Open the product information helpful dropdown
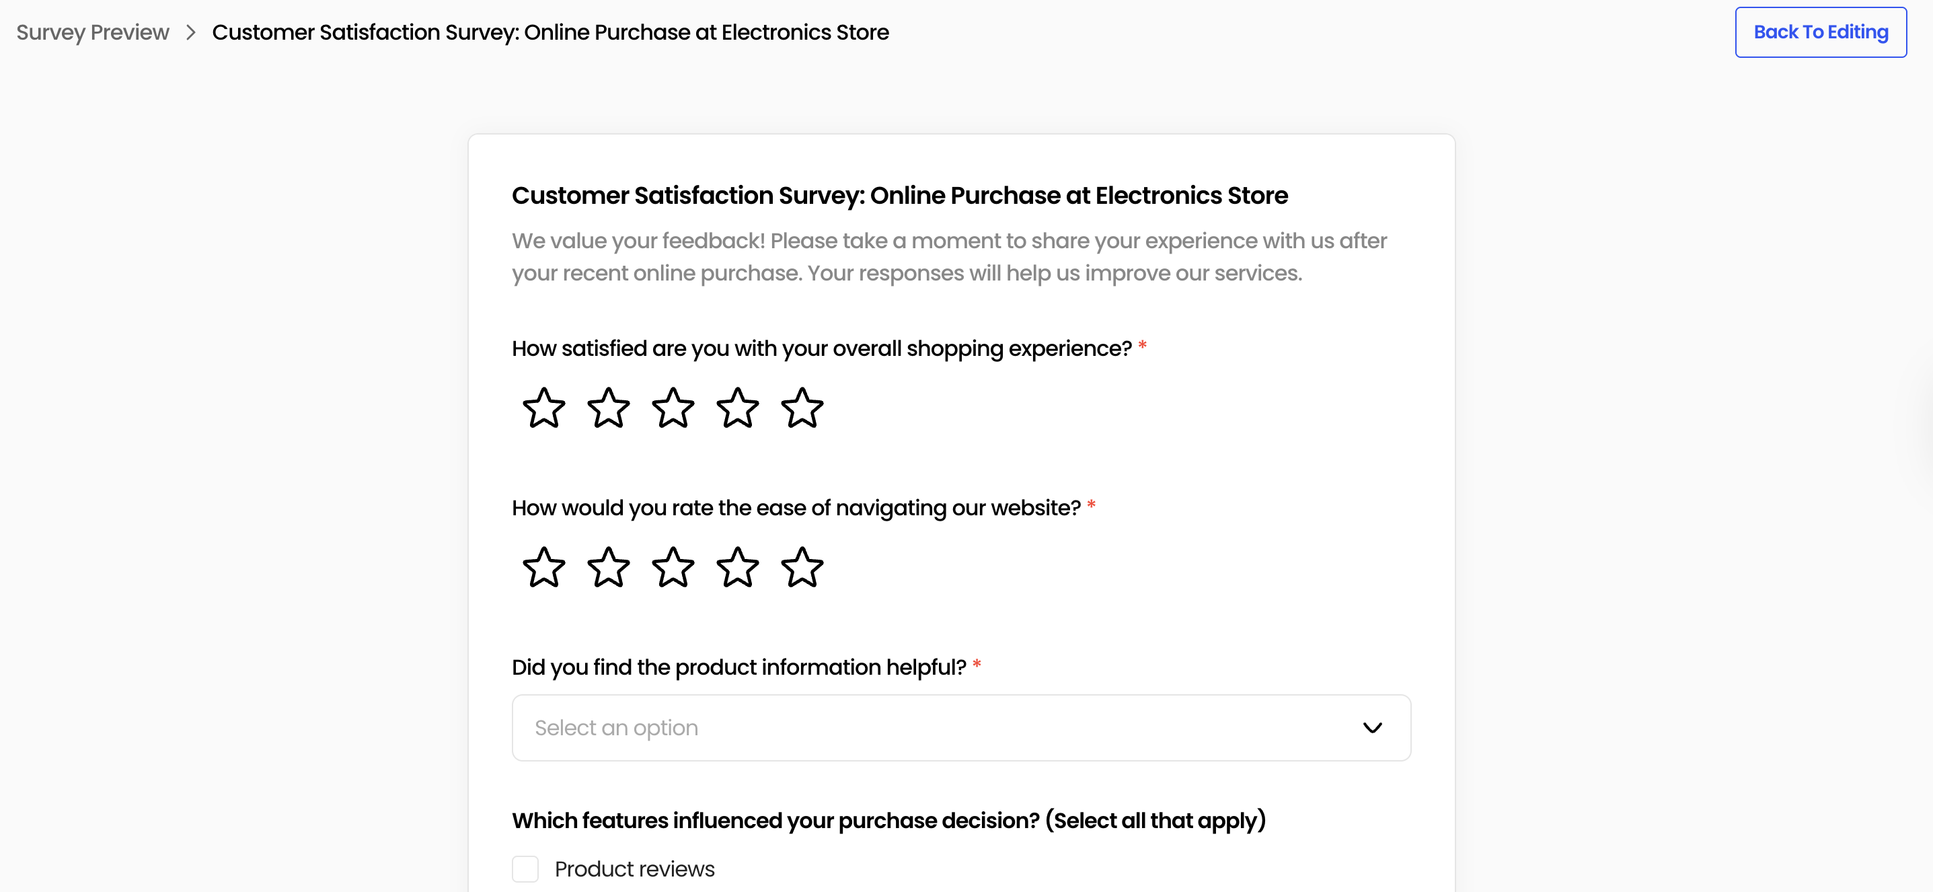The image size is (1933, 892). tap(960, 727)
